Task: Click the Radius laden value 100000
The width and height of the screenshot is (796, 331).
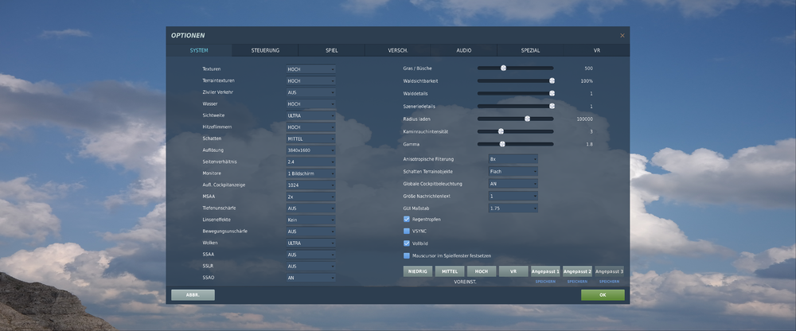Action: [x=585, y=119]
